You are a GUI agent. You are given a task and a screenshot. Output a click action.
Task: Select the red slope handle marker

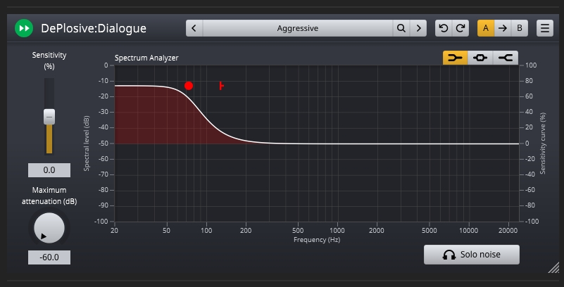pyautogui.click(x=221, y=86)
